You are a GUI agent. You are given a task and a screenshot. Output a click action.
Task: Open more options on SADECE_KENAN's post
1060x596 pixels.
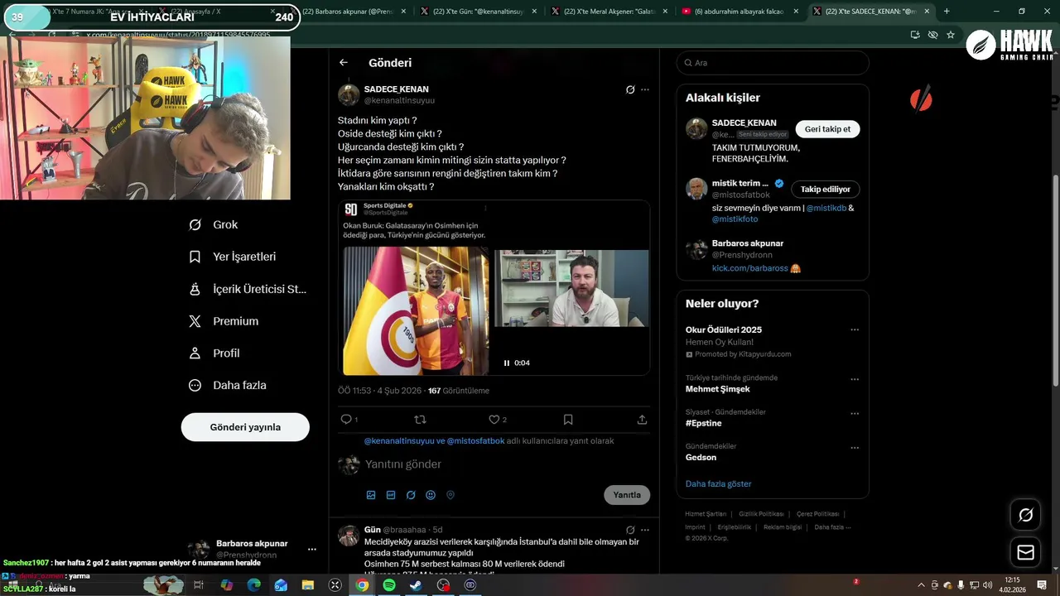(x=645, y=89)
